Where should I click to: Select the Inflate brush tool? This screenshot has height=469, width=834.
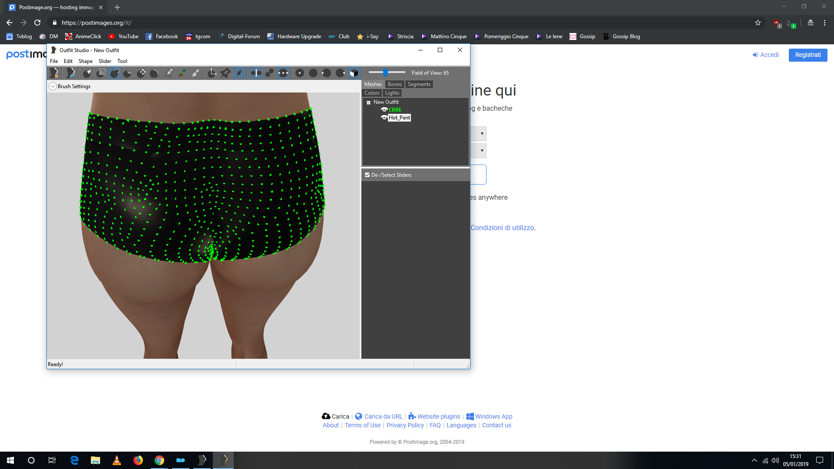pyautogui.click(x=115, y=73)
